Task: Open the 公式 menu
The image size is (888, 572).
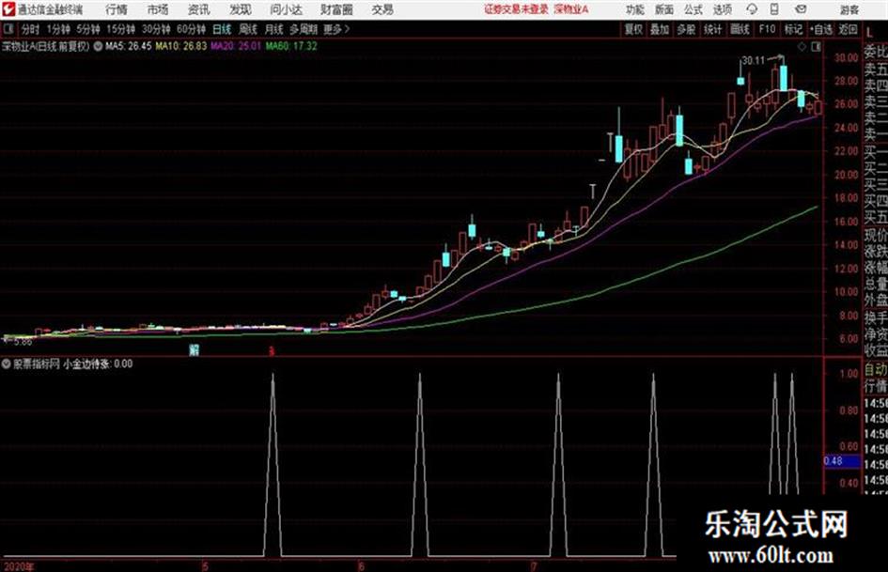Action: 693,9
